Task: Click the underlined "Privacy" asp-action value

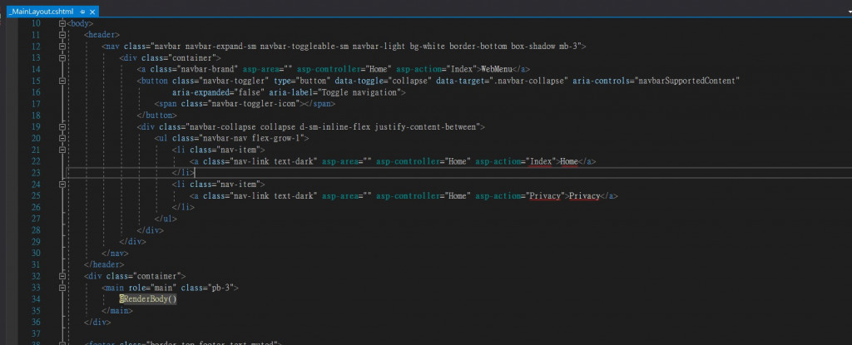Action: point(545,195)
